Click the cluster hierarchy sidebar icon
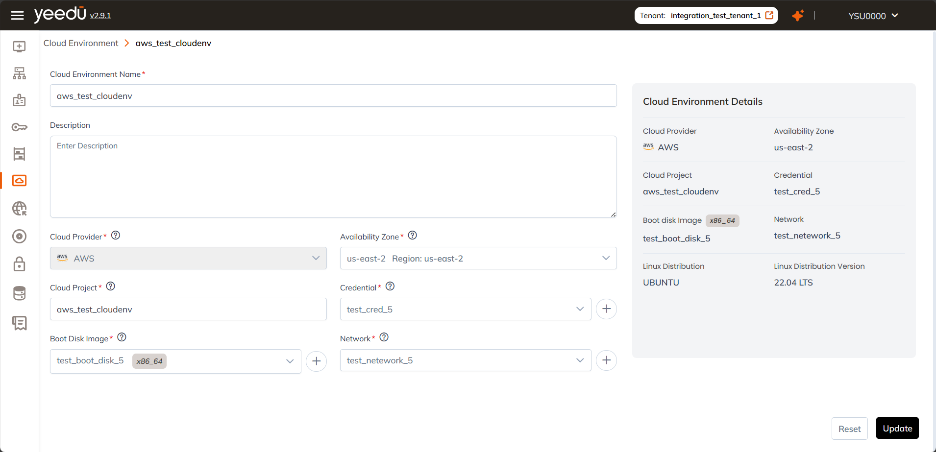The width and height of the screenshot is (936, 452). pos(19,73)
